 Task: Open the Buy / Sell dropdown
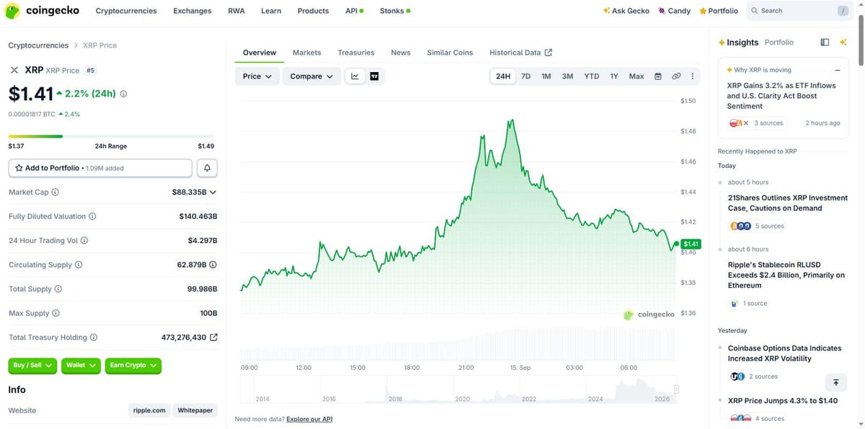click(x=32, y=366)
